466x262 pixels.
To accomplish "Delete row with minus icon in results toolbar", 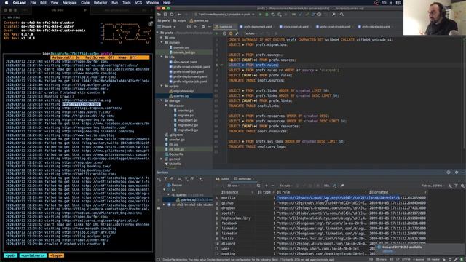I will [272, 186].
